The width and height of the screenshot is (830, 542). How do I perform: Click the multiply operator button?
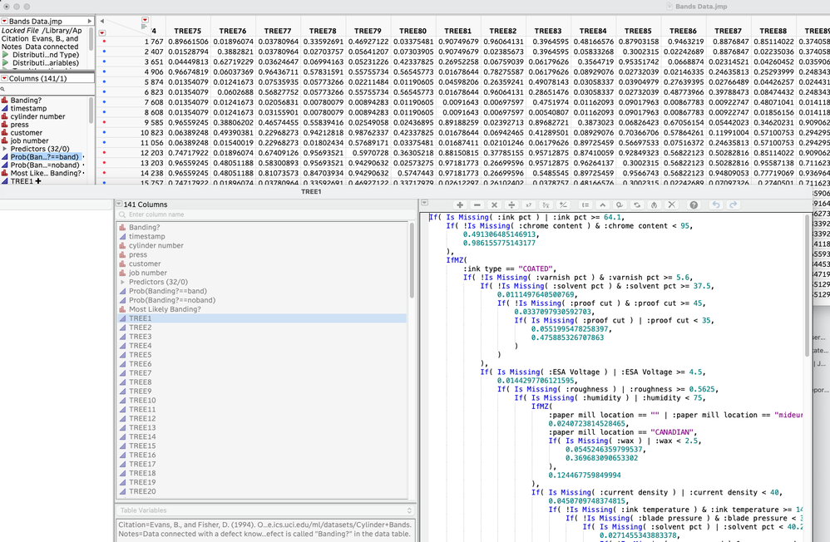click(494, 204)
